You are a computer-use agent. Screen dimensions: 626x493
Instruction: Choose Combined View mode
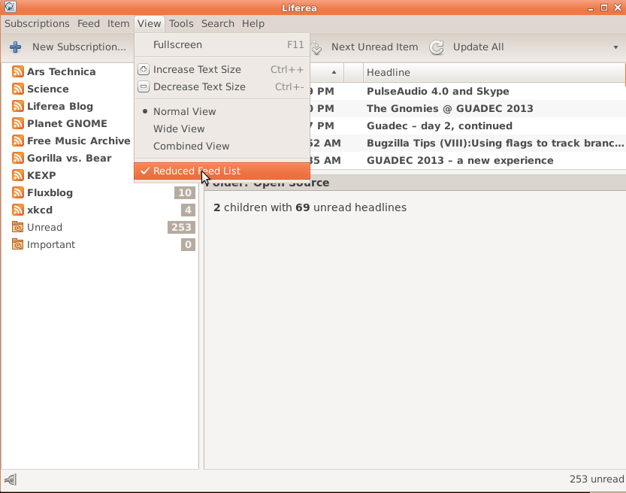(191, 147)
